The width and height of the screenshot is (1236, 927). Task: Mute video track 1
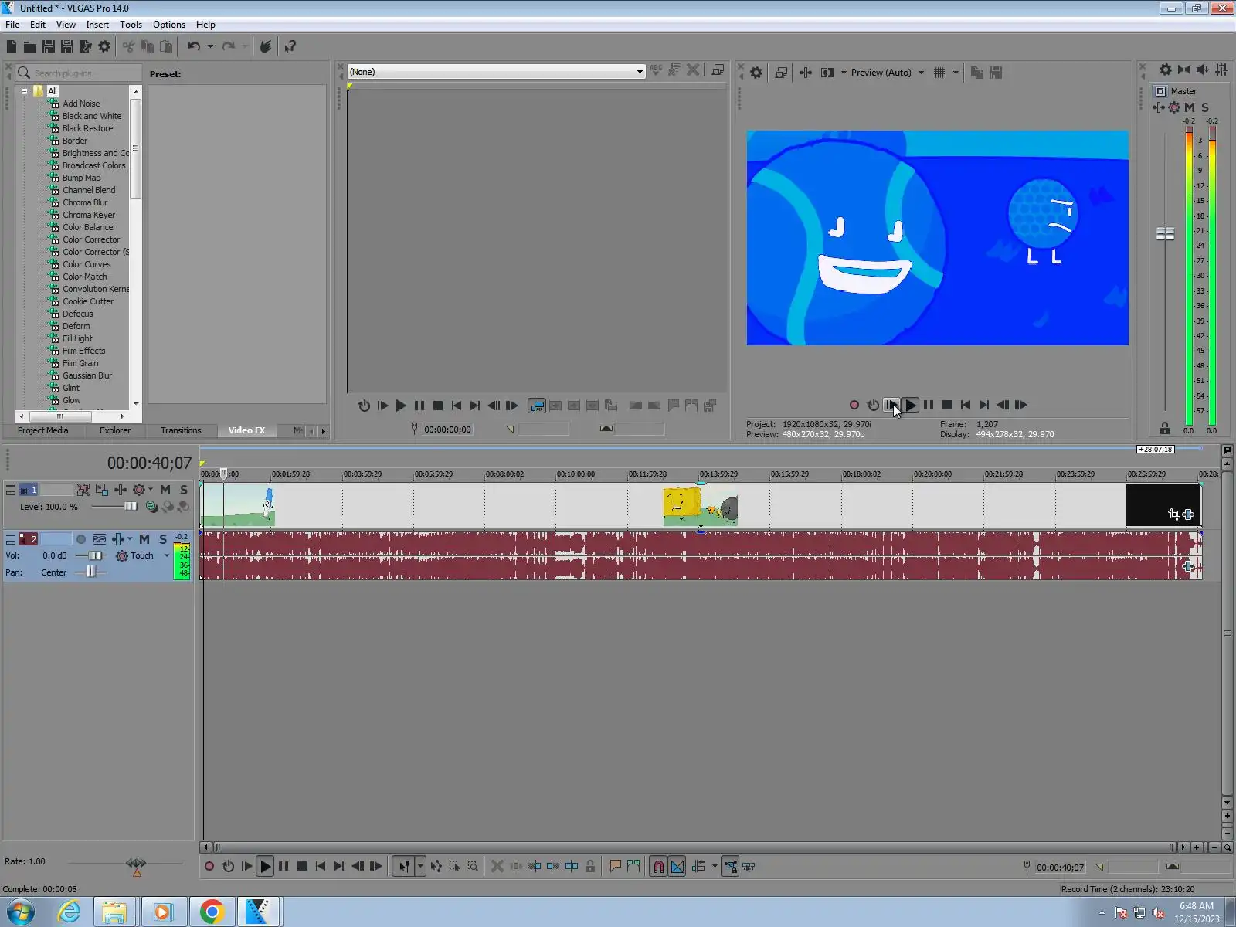coord(165,490)
